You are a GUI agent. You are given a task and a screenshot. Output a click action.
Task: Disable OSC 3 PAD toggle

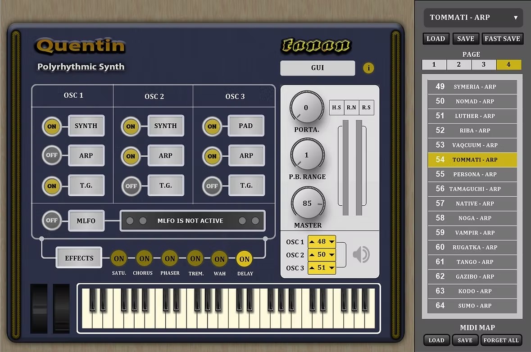coord(212,126)
